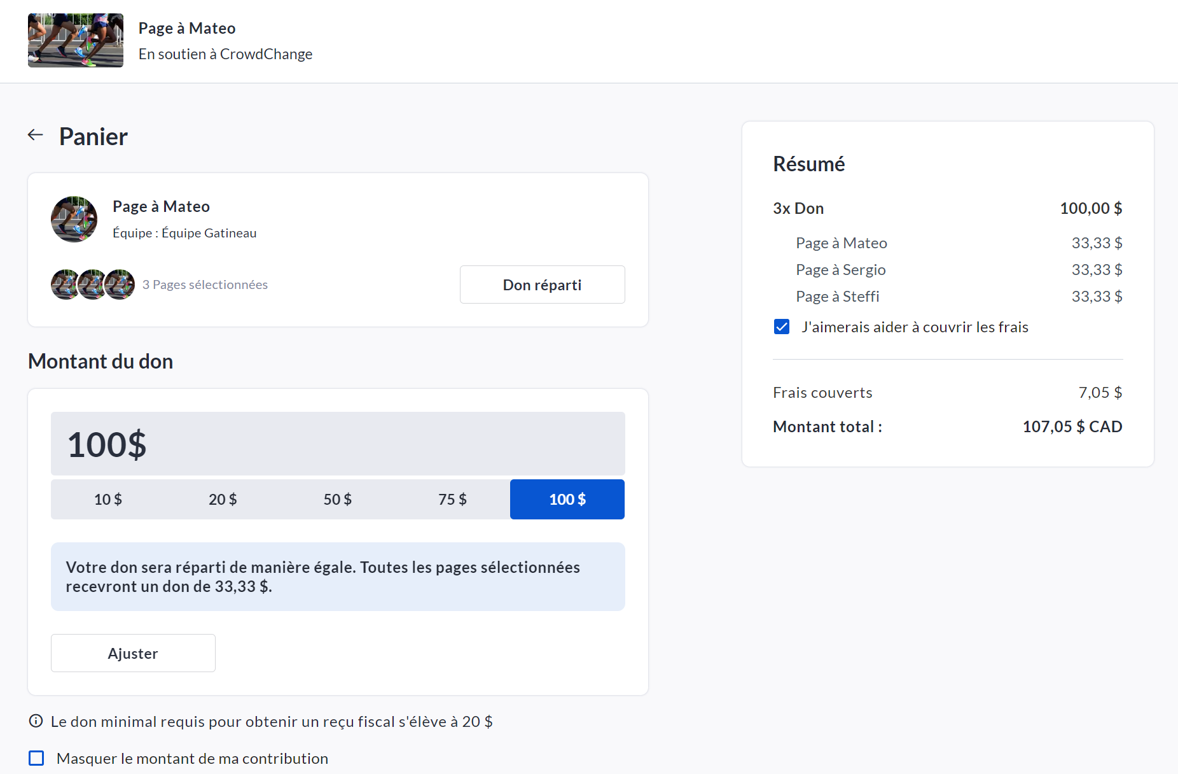Click Page à Mateo round avatar in cart
This screenshot has width=1178, height=774.
[74, 220]
